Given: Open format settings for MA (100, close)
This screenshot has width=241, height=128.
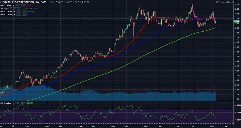Looking at the screenshot, I should [x=20, y=15].
